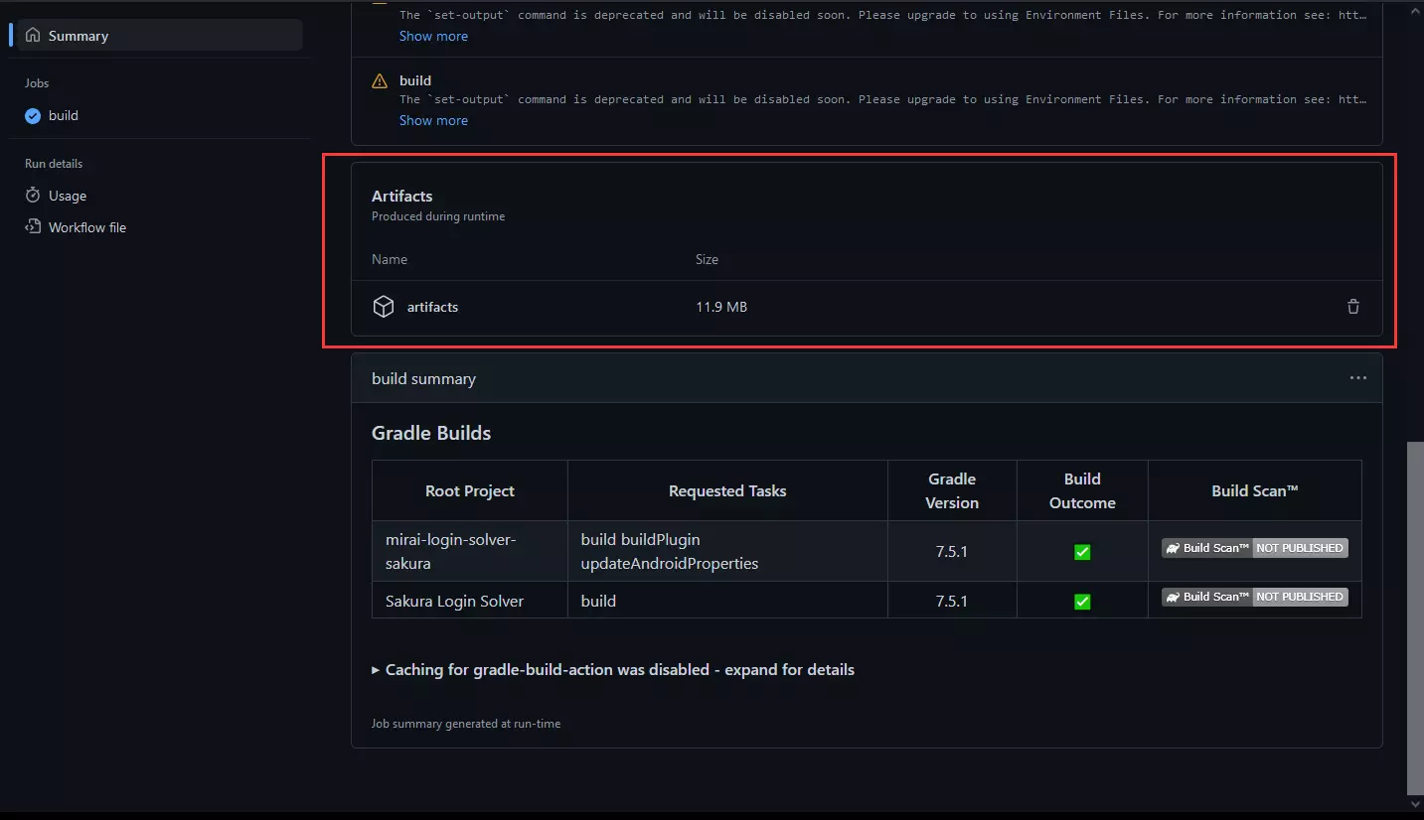
Task: Click green check for Sakura Login Solver row
Action: 1082,601
